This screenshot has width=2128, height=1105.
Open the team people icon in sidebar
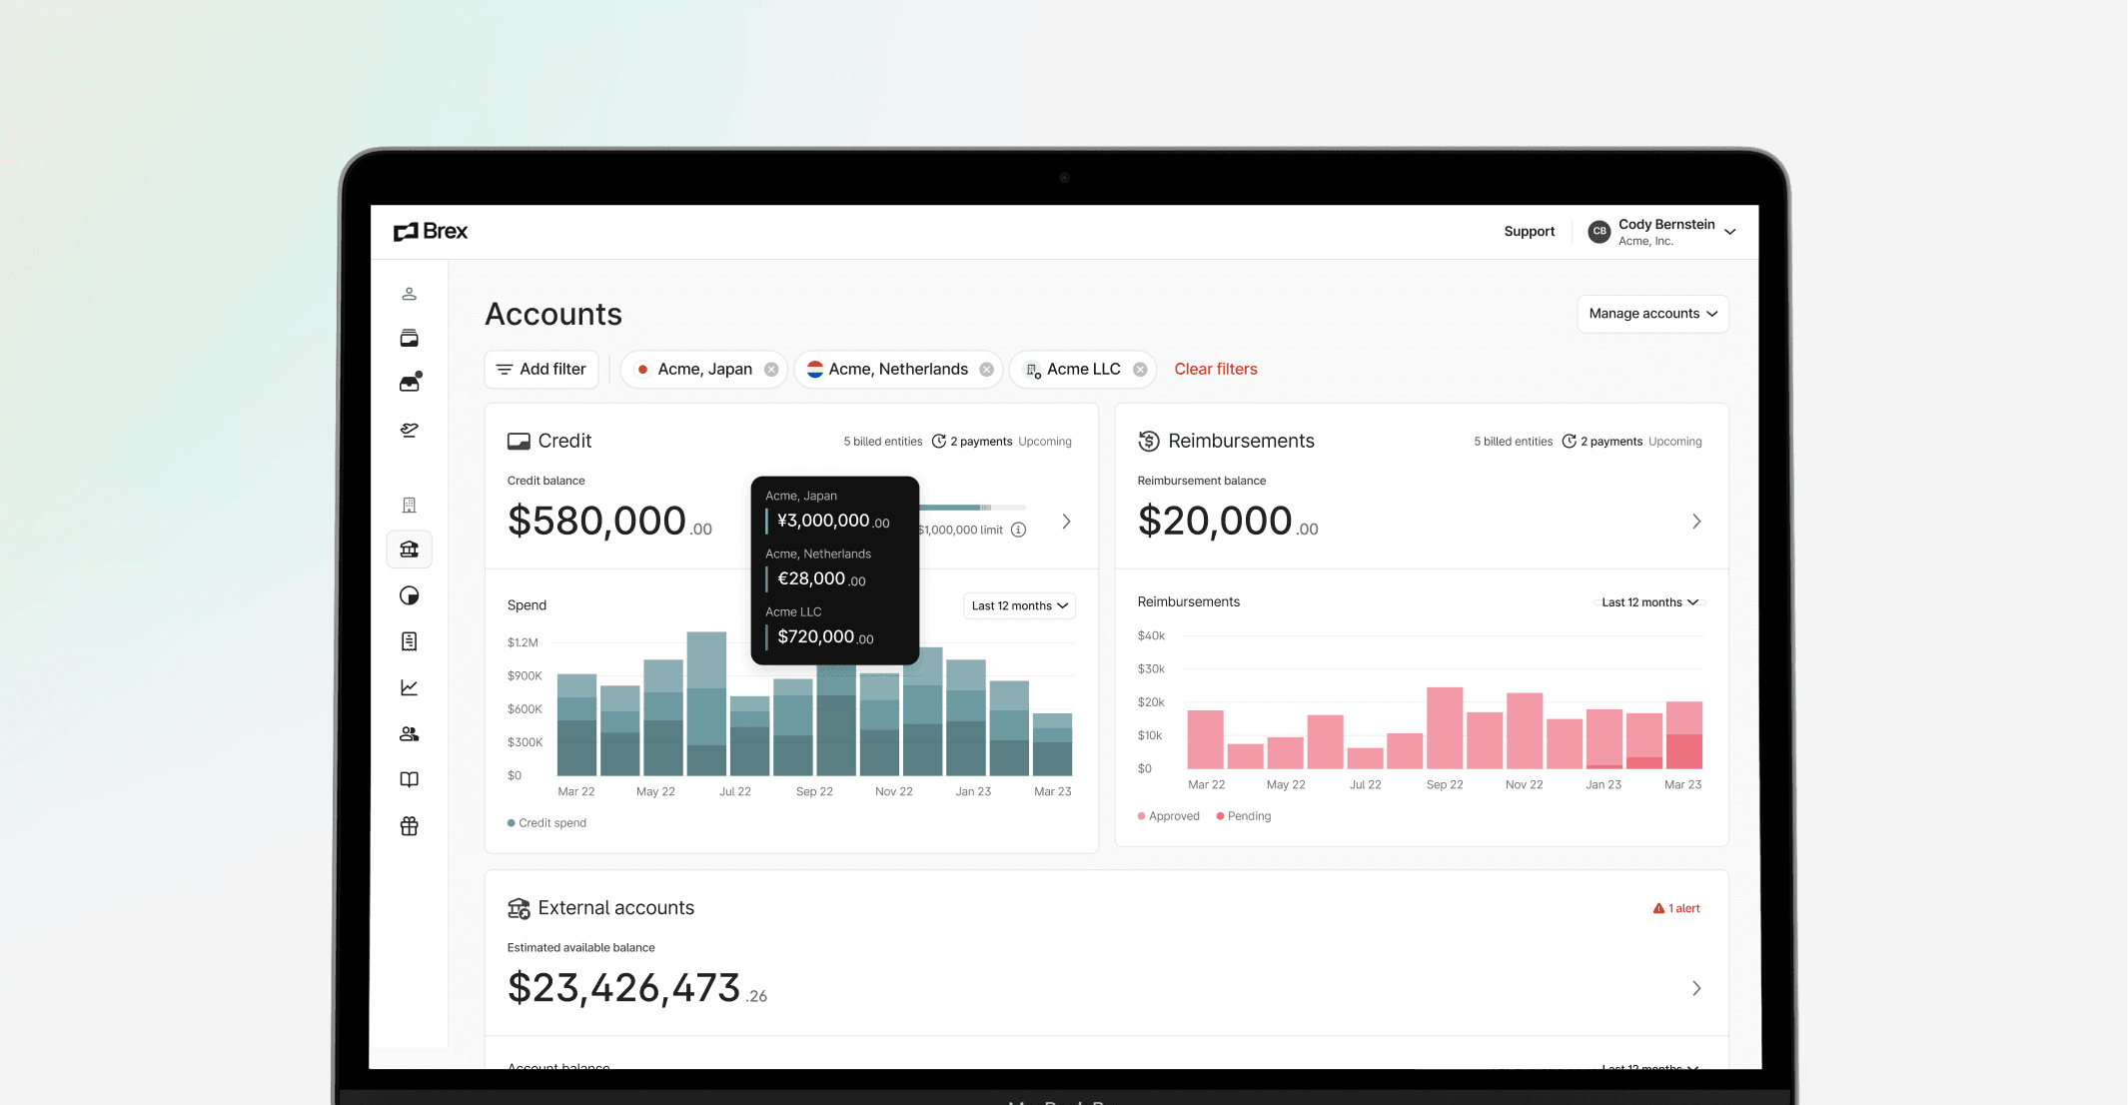(x=409, y=733)
